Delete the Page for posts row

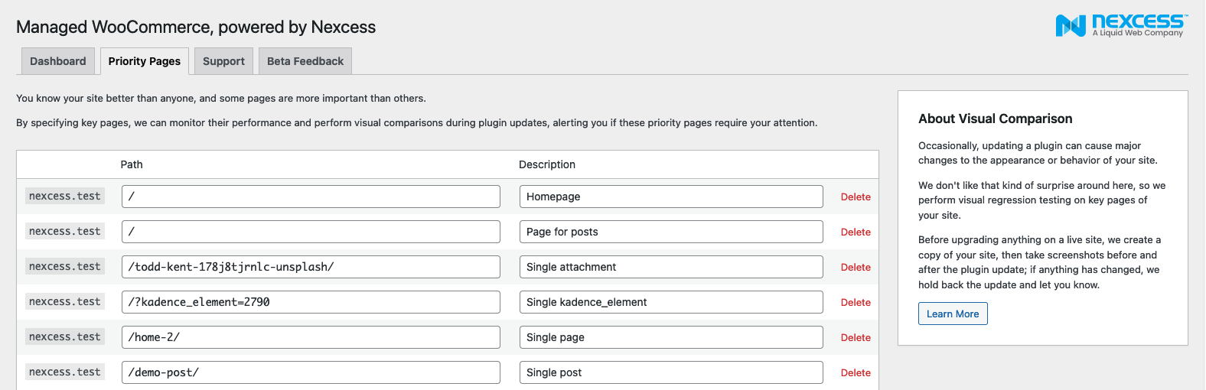pos(855,232)
